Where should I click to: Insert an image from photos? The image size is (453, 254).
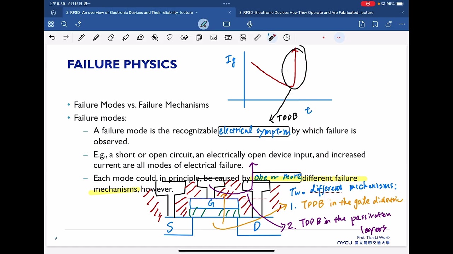(x=213, y=37)
